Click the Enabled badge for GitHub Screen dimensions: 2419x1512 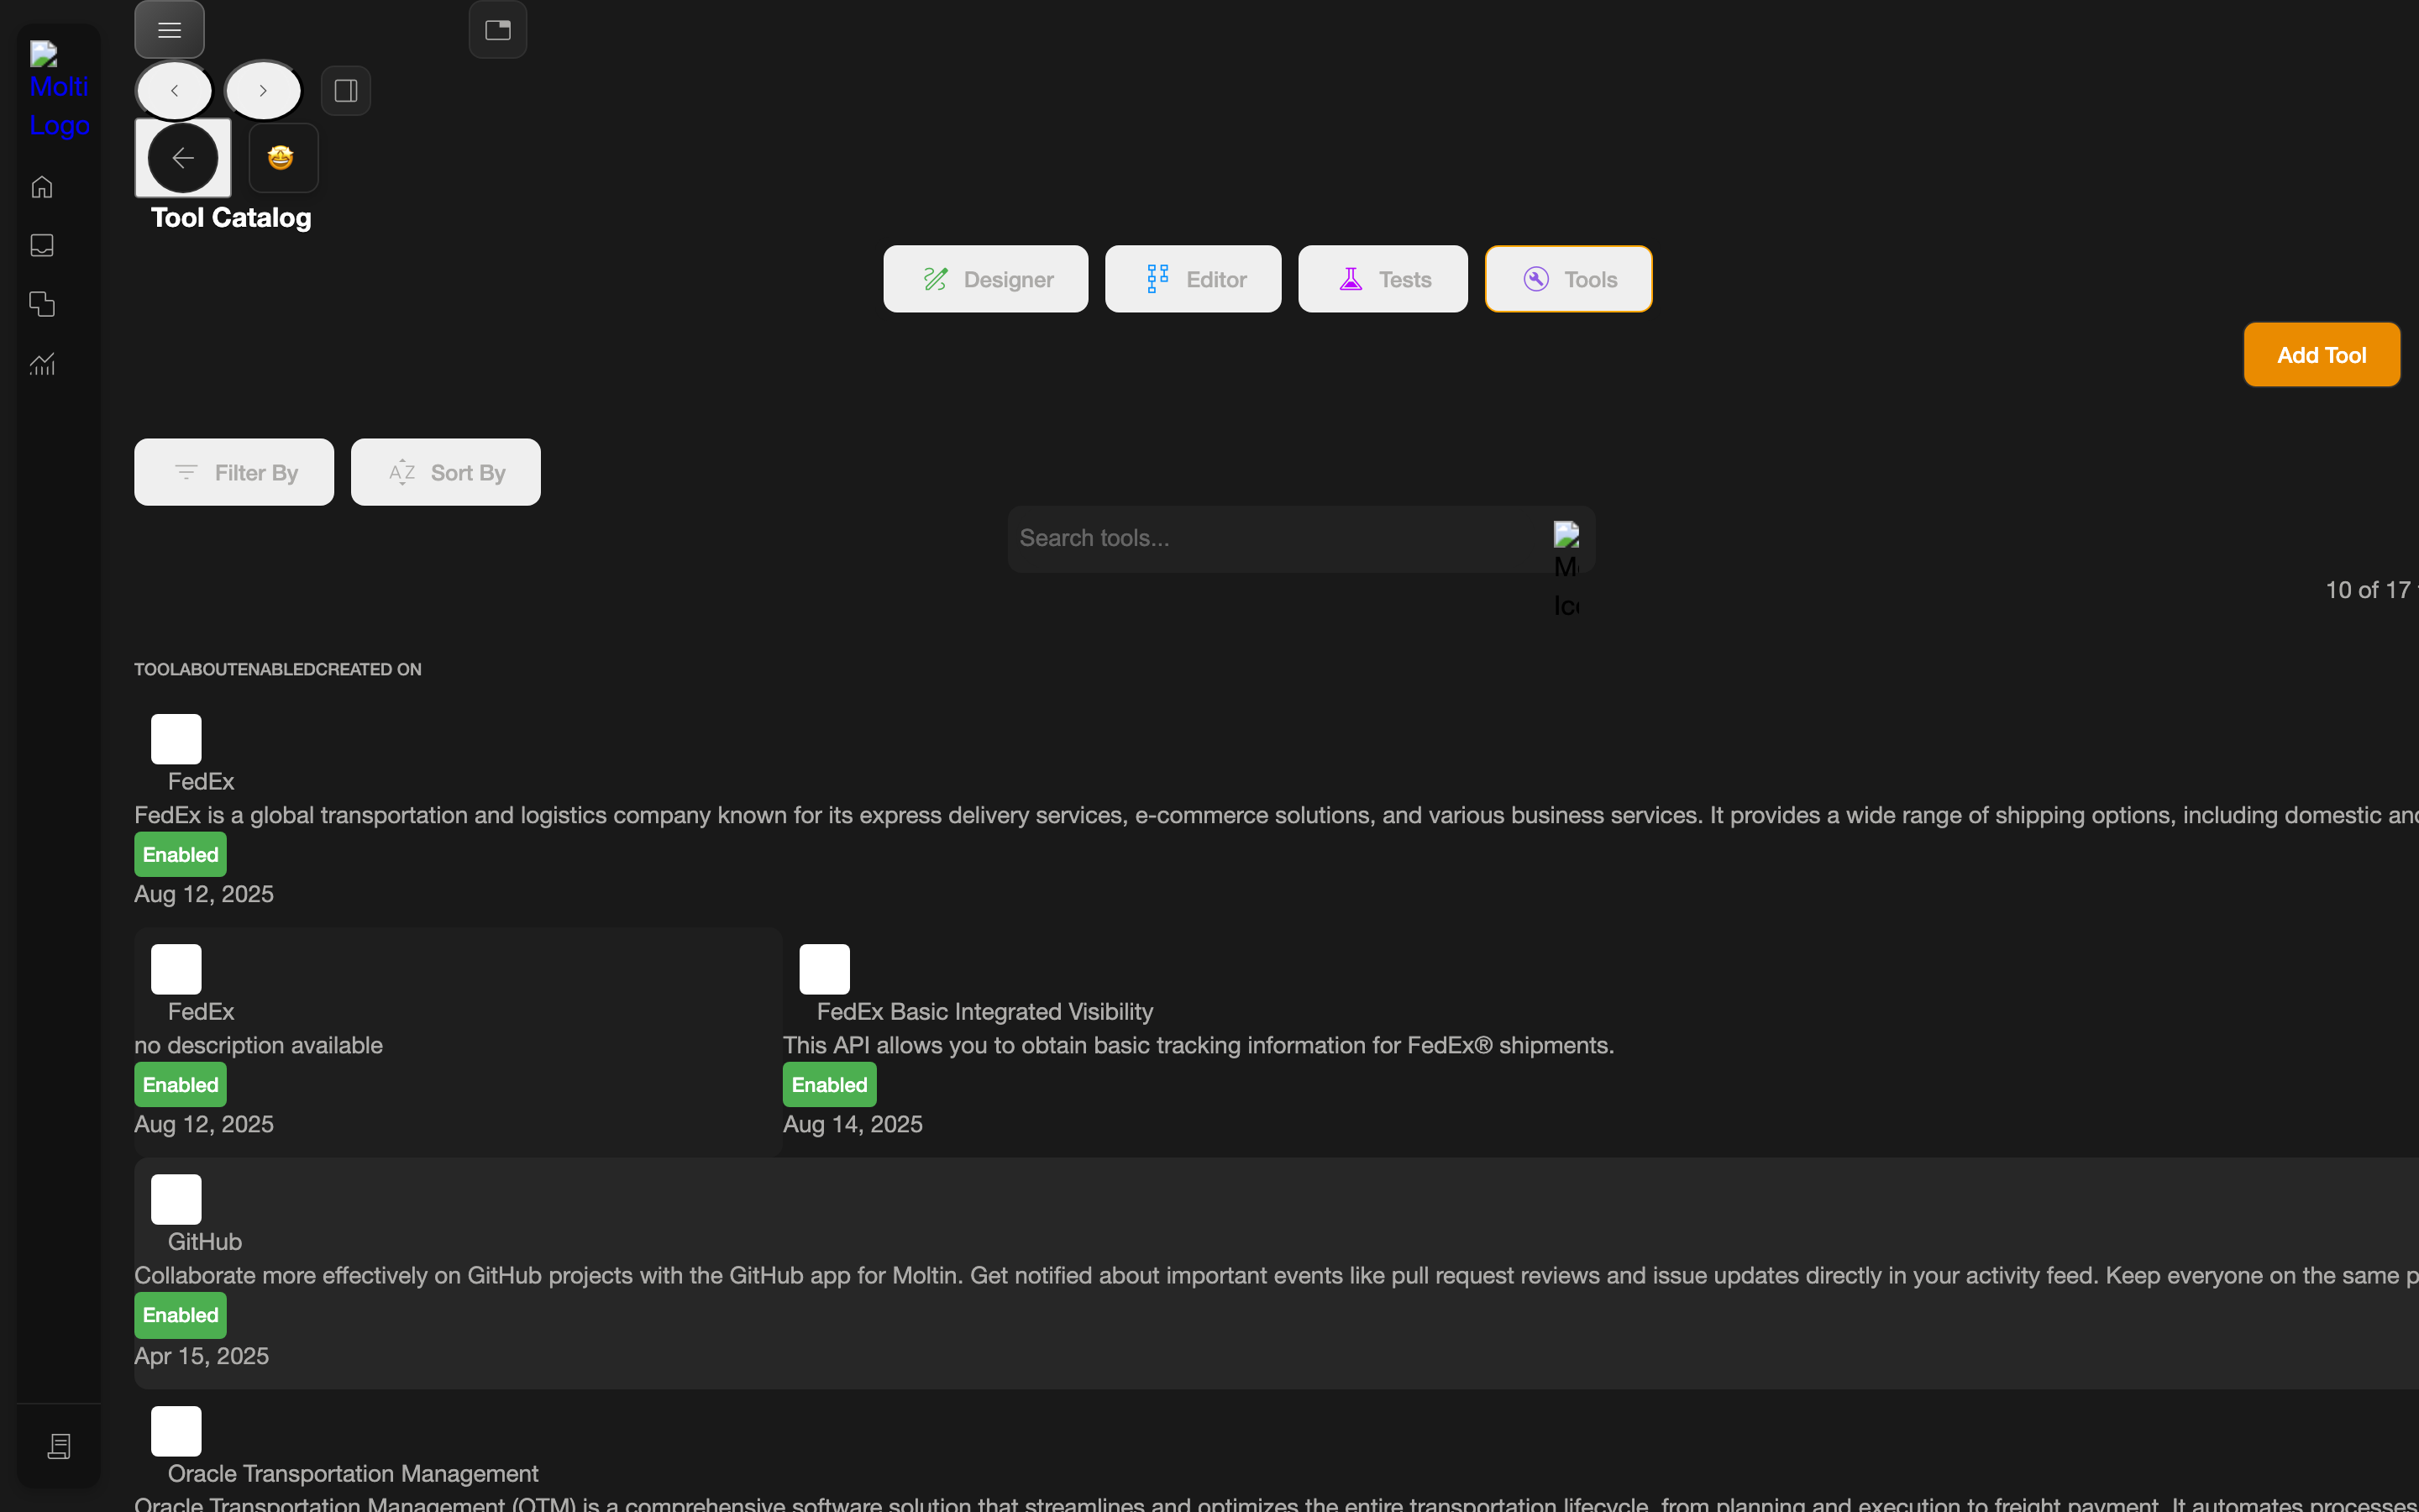[x=181, y=1315]
